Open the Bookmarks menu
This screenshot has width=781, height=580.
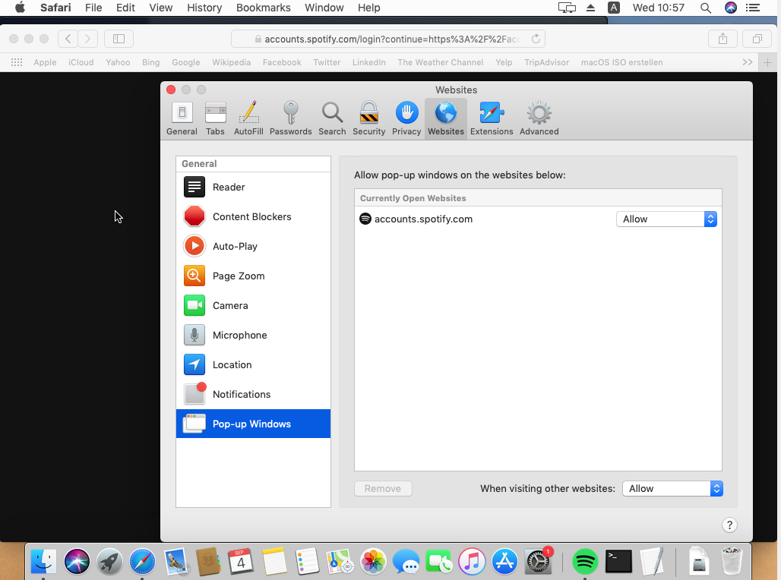(263, 8)
